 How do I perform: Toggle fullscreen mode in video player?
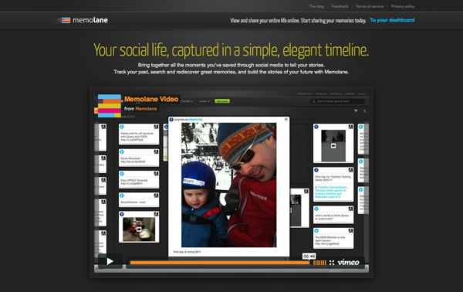332,263
